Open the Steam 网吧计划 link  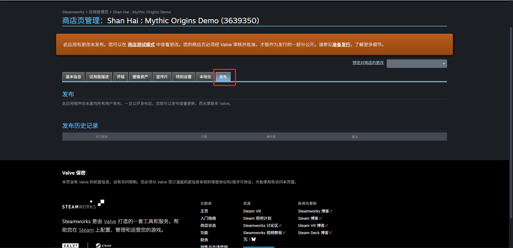click(257, 218)
